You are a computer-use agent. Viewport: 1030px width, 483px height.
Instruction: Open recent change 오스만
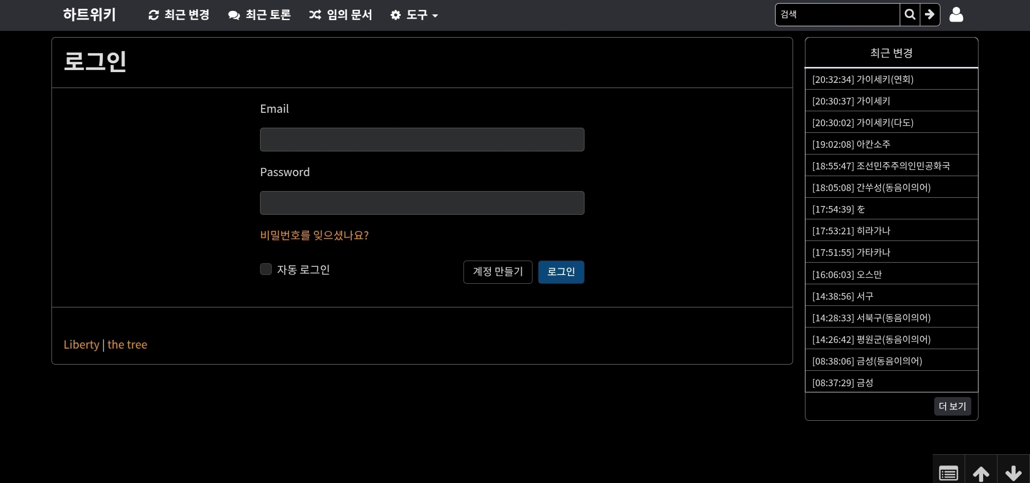point(891,274)
